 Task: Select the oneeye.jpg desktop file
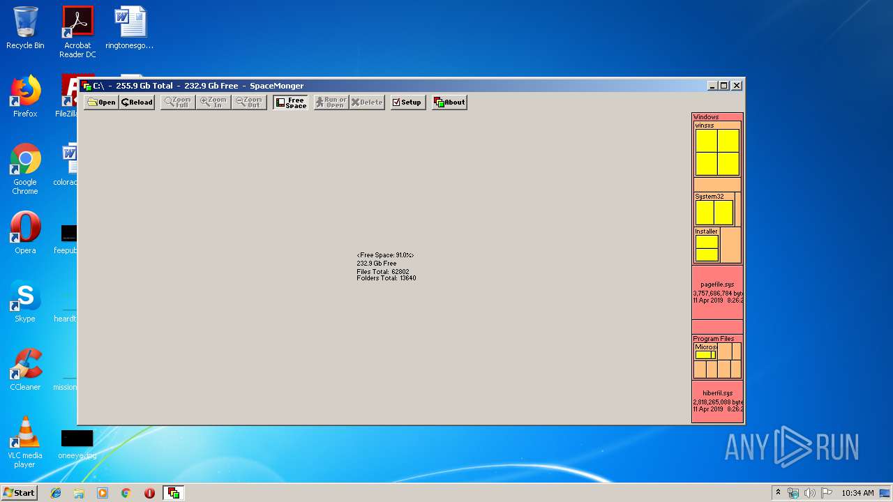pos(77,445)
